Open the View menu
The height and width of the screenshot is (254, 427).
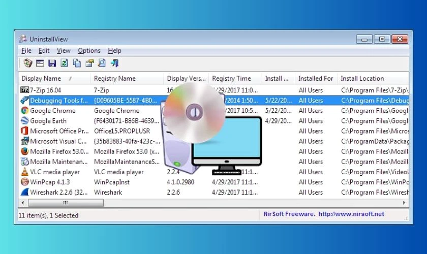[64, 51]
